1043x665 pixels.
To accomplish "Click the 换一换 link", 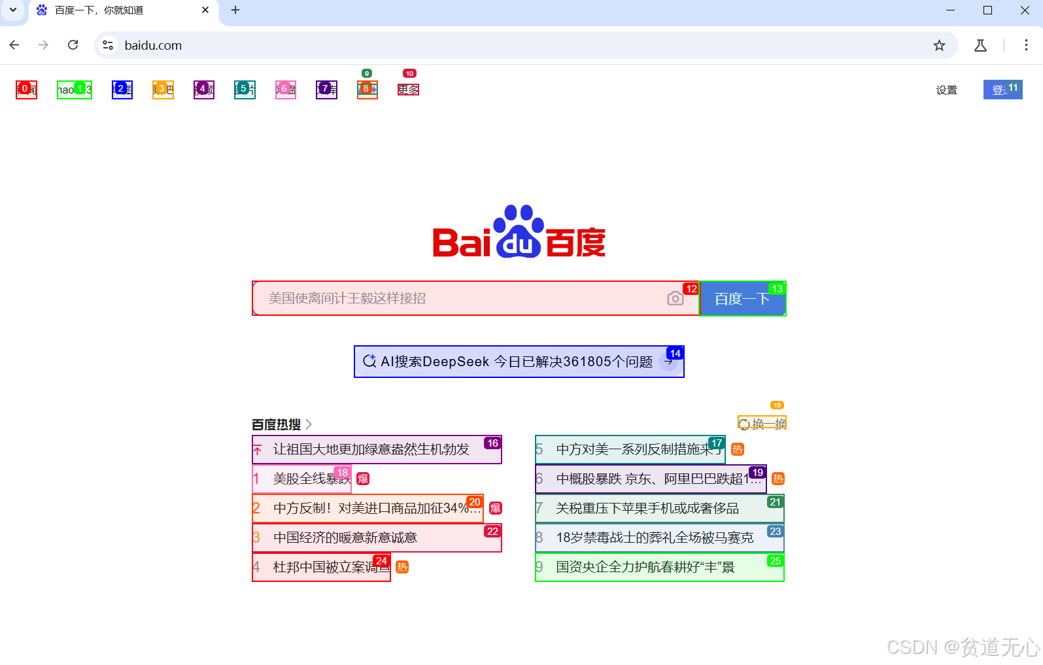I will [x=762, y=424].
